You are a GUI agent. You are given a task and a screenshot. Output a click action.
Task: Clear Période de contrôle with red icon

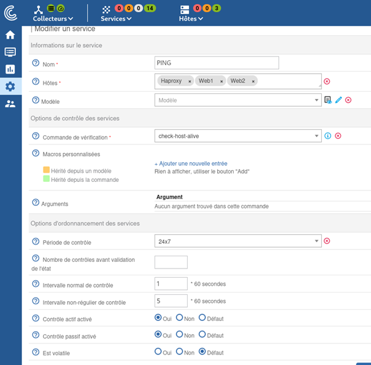(327, 241)
